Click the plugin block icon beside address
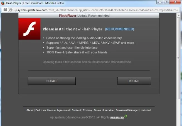Image resolution: width=182 pixels, height=126 pixels. 5,10
